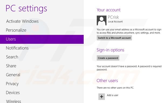162x103 pixels.
Task: Go to Search settings
Action: (x=12, y=57)
